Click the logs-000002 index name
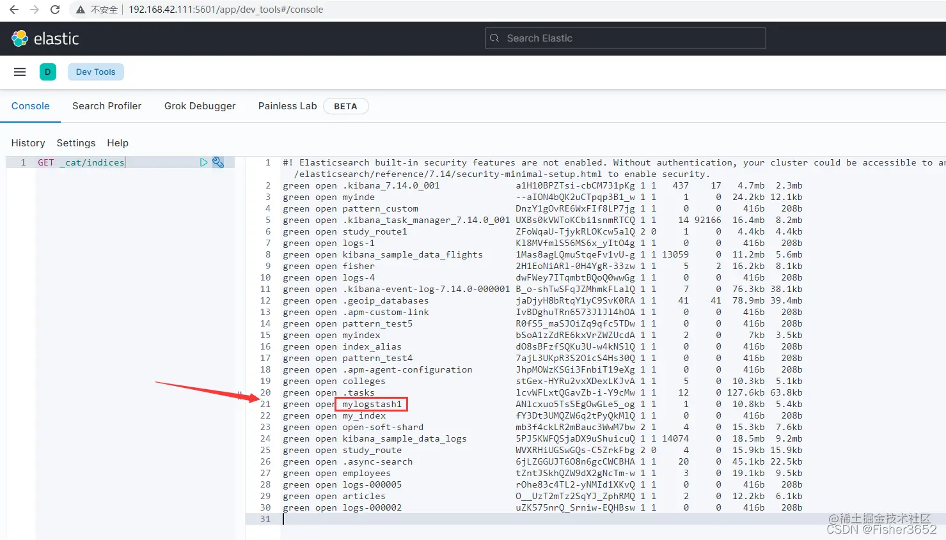The image size is (946, 540). [x=372, y=507]
